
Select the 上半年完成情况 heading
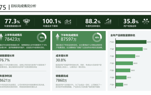[x=13, y=35]
